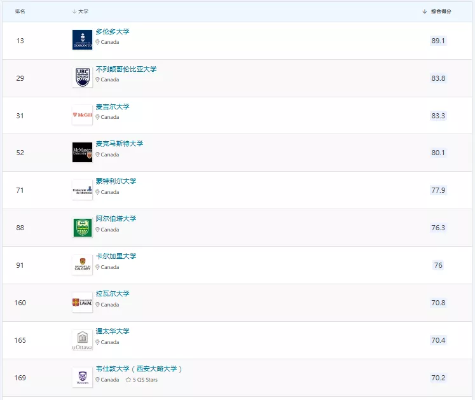The width and height of the screenshot is (475, 400).
Task: Open 蒙特利尔大学 link
Action: click(x=116, y=181)
